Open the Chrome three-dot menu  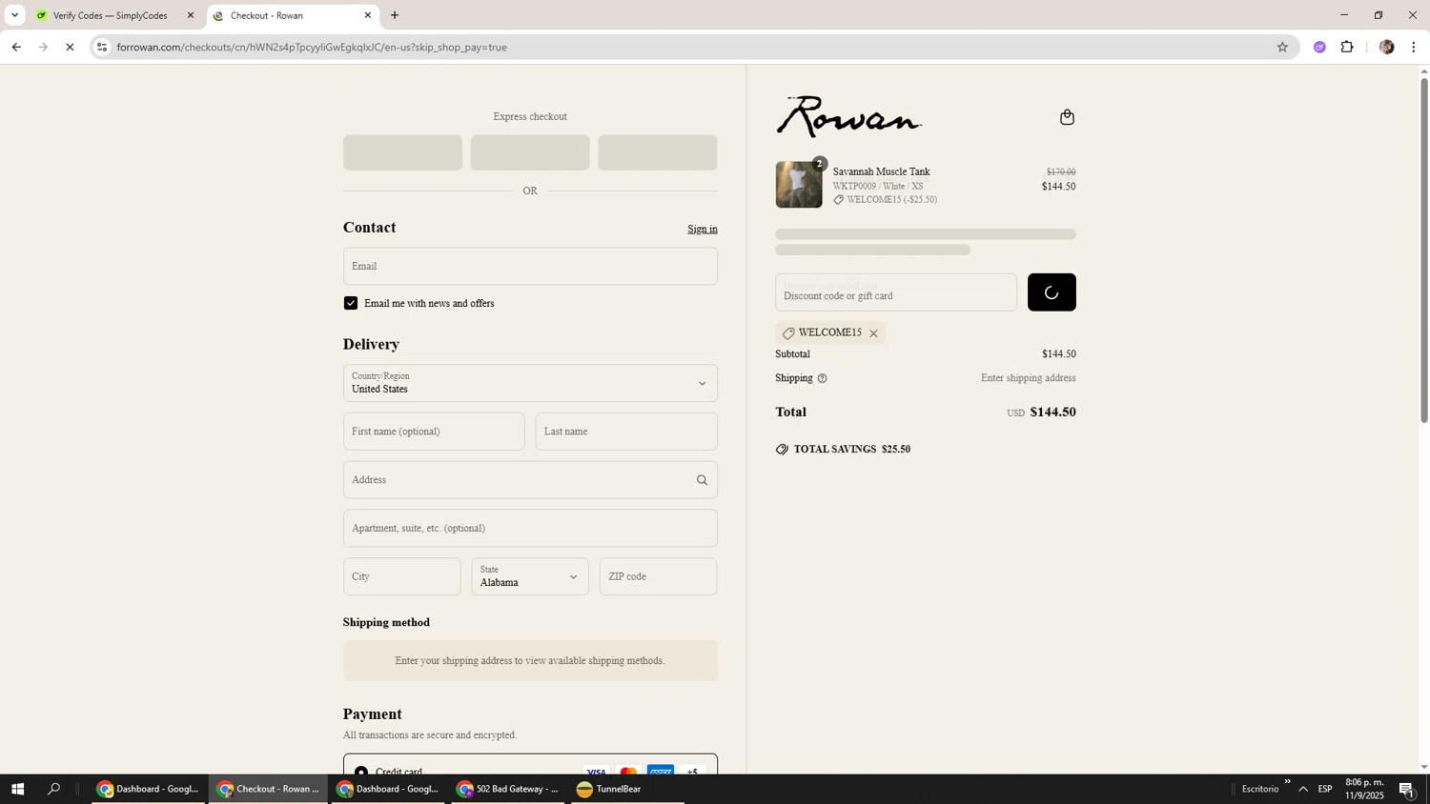pyautogui.click(x=1414, y=47)
